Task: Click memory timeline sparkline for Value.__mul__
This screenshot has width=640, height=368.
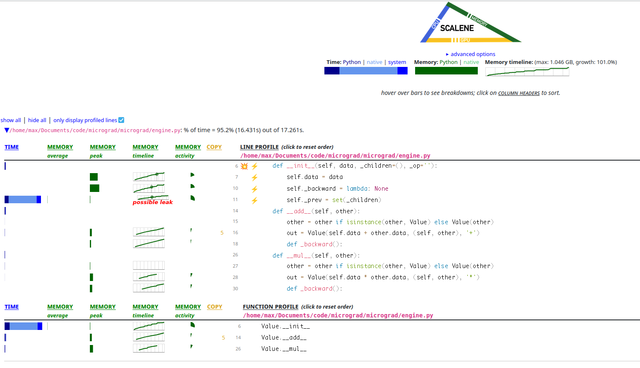Action: click(149, 348)
